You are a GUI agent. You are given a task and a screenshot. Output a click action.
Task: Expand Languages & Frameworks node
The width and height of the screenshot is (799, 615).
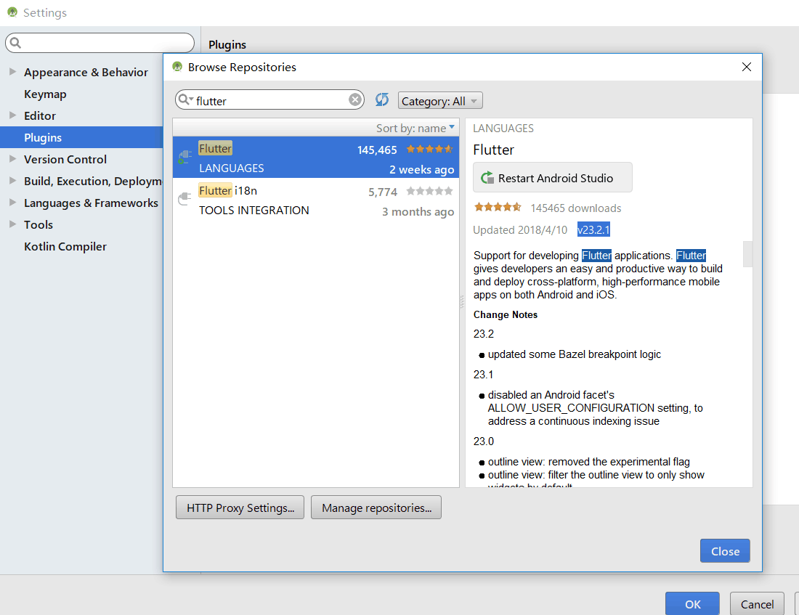pos(13,203)
